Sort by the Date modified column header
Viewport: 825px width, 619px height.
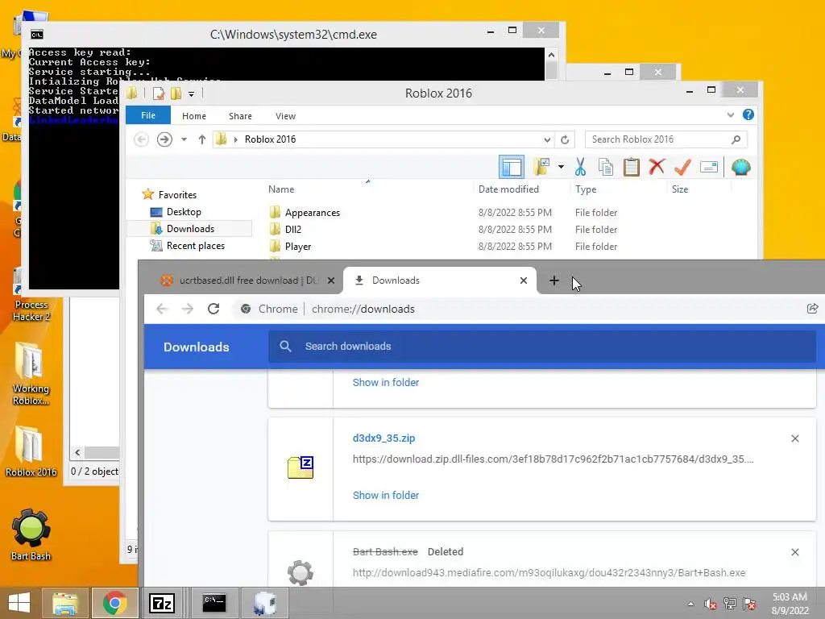508,189
